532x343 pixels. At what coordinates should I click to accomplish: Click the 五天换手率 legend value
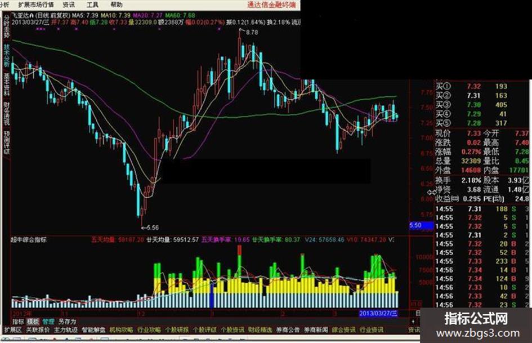(x=226, y=240)
